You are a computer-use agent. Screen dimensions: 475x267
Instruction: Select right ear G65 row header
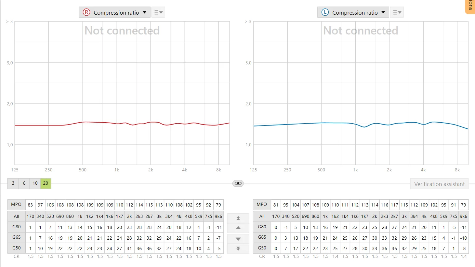16,237
